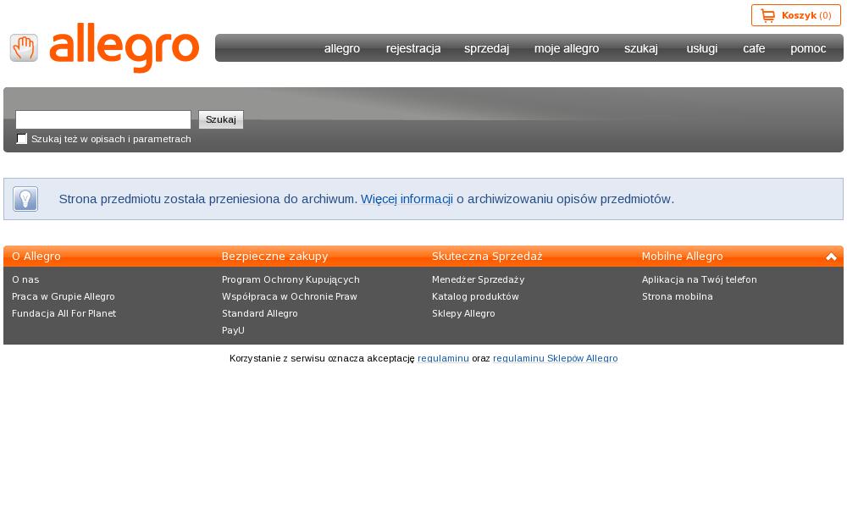This screenshot has width=847, height=508.
Task: Visit cafe from the navigation bar
Action: tap(754, 48)
